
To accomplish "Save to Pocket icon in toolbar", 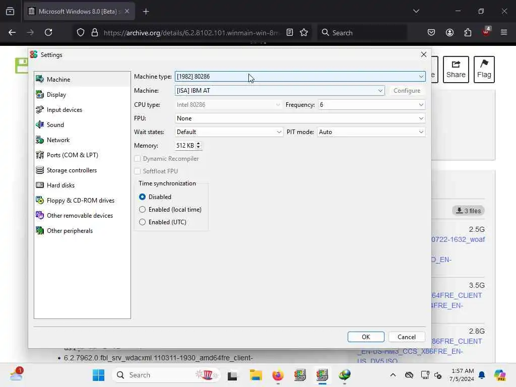I will (431, 32).
